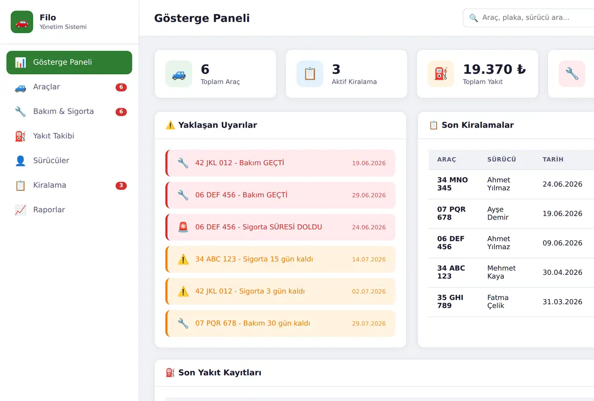Viewport: 594px width, 401px height.
Task: Open the 06 DEF 456 Sigorta SÜRESİ DOLDU alert
Action: (x=281, y=227)
